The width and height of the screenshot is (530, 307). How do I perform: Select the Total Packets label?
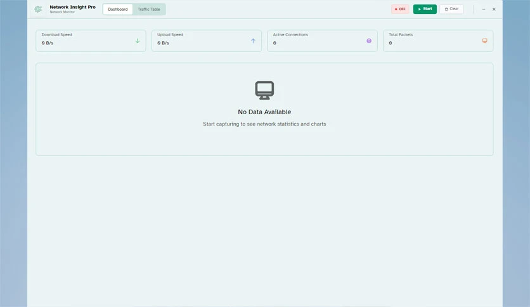401,34
